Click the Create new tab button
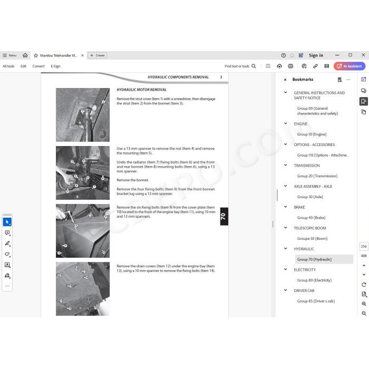Screen dimensions: 369x369 (98, 55)
